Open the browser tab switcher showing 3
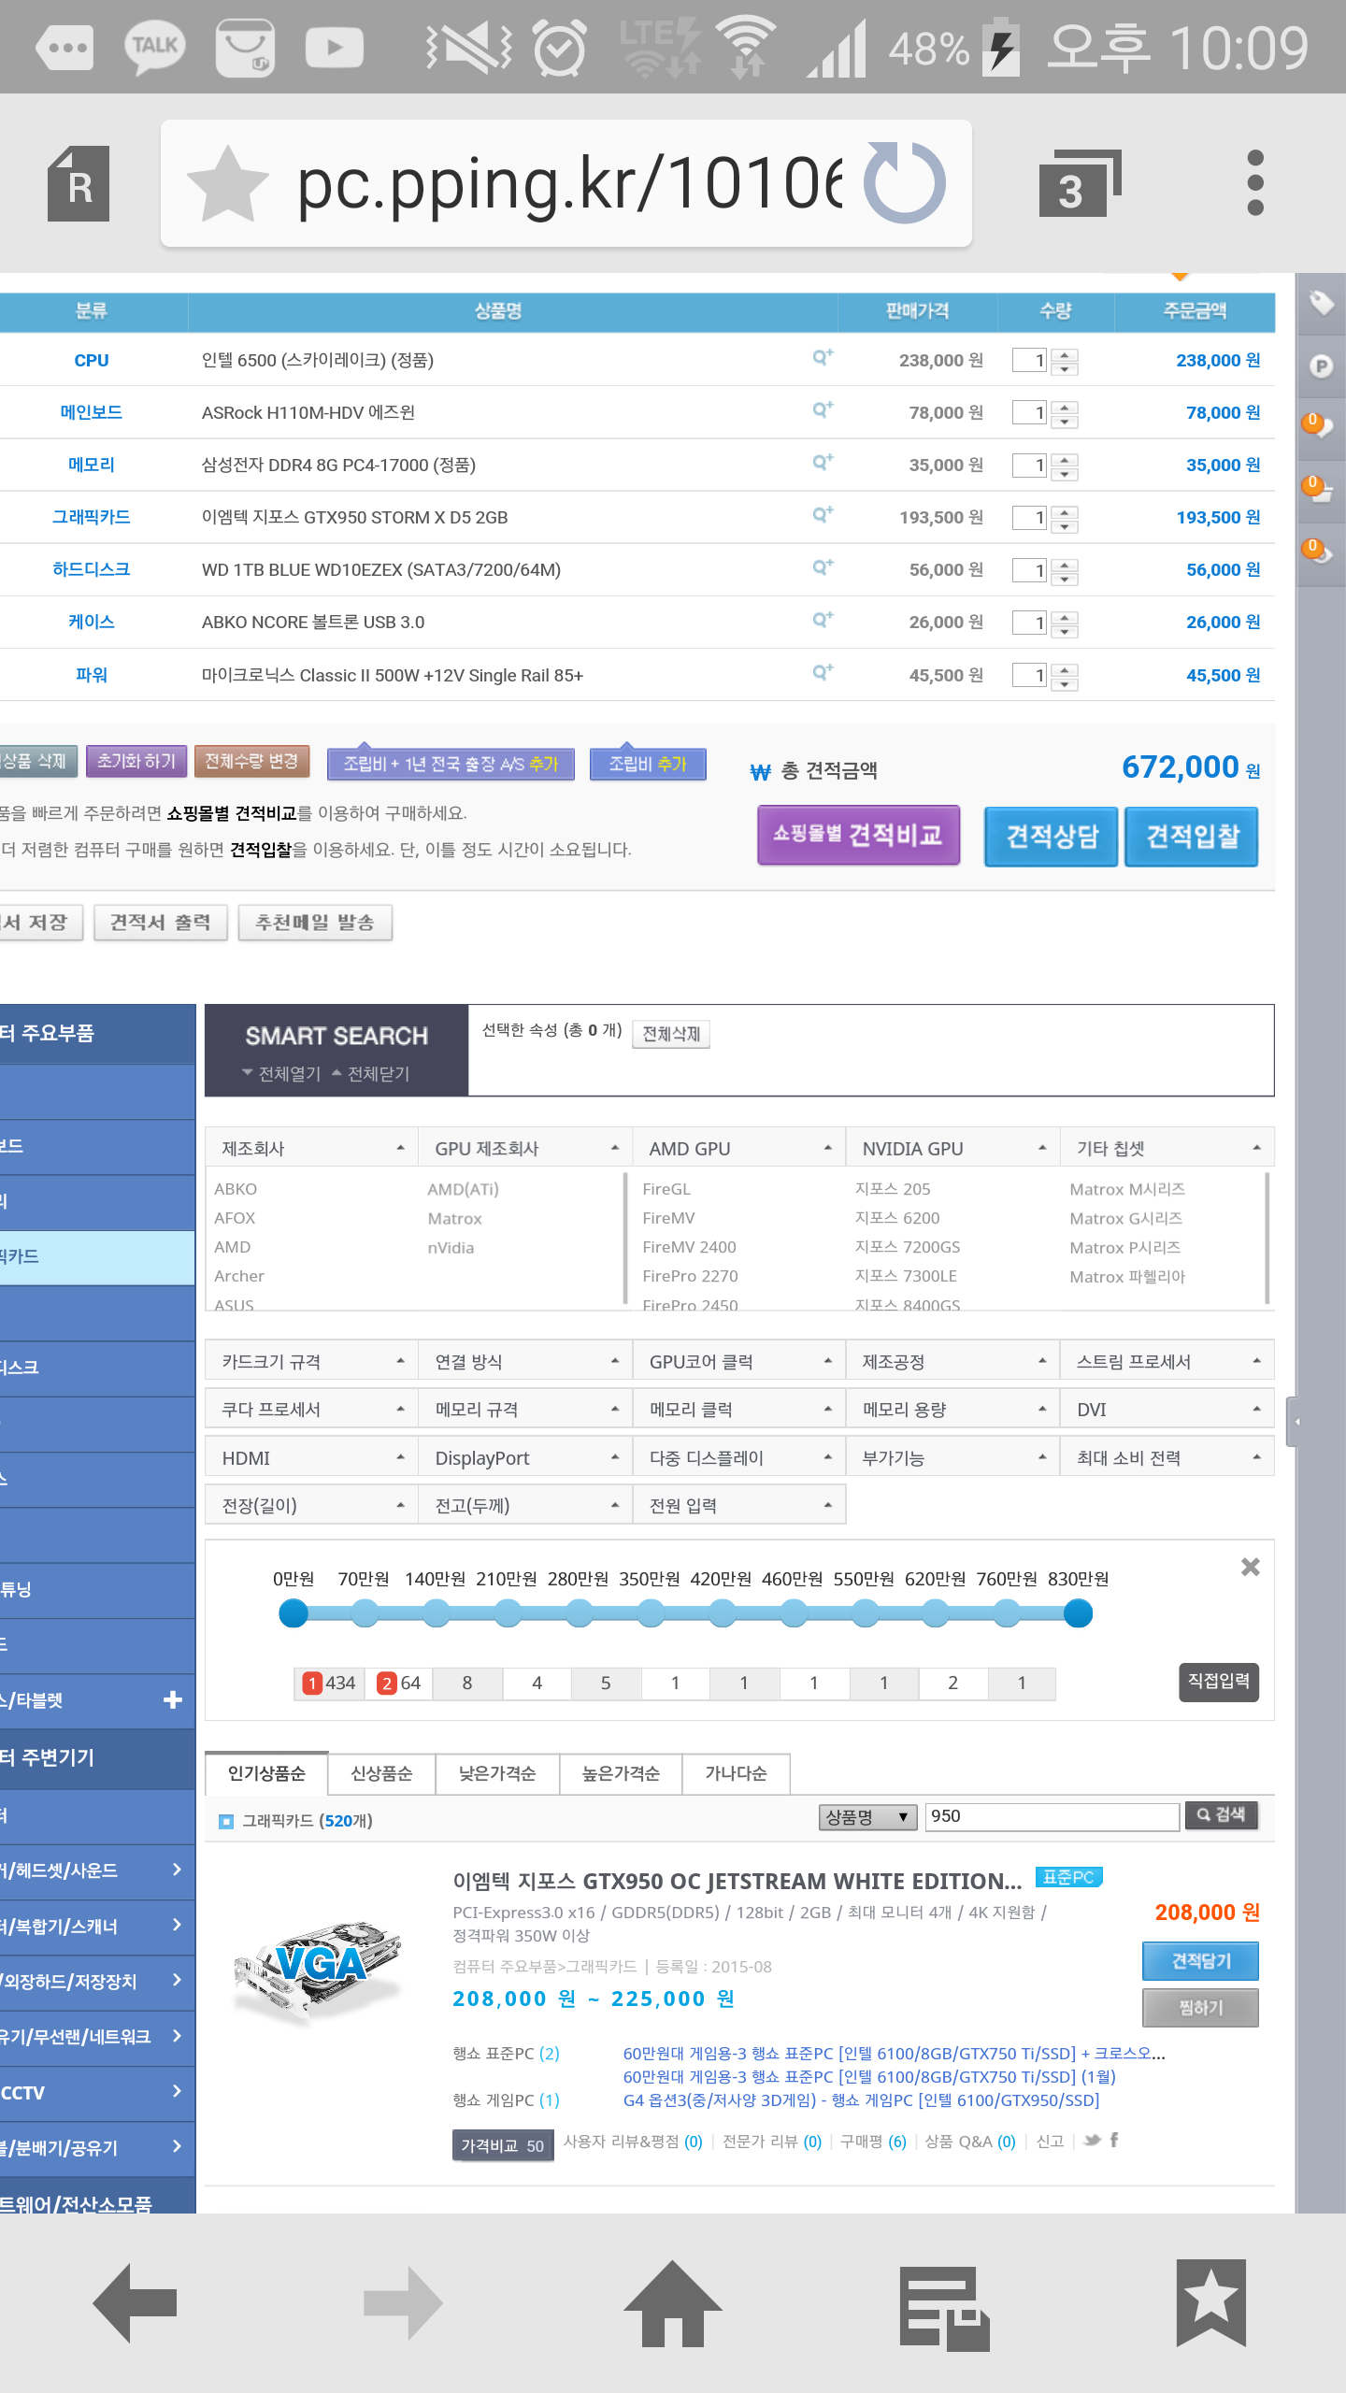Viewport: 1346px width, 2393px height. click(x=1078, y=183)
